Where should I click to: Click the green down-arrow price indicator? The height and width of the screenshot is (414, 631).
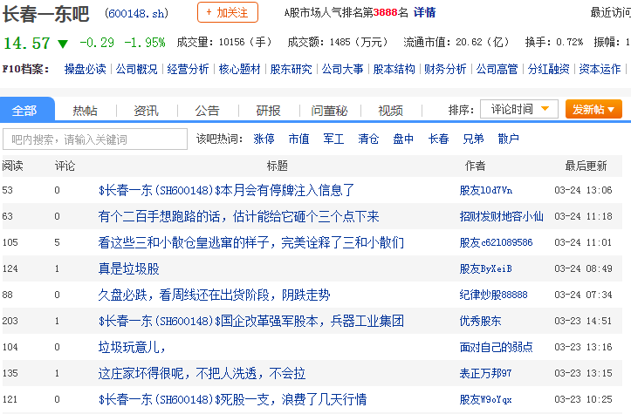(63, 44)
